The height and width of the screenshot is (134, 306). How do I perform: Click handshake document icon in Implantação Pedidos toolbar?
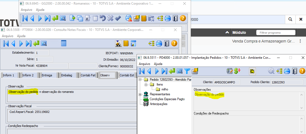point(195,71)
